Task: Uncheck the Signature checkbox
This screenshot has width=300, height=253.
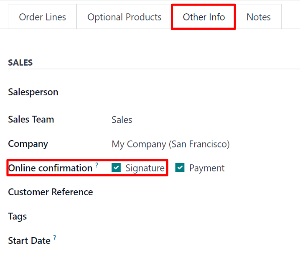Action: click(116, 168)
